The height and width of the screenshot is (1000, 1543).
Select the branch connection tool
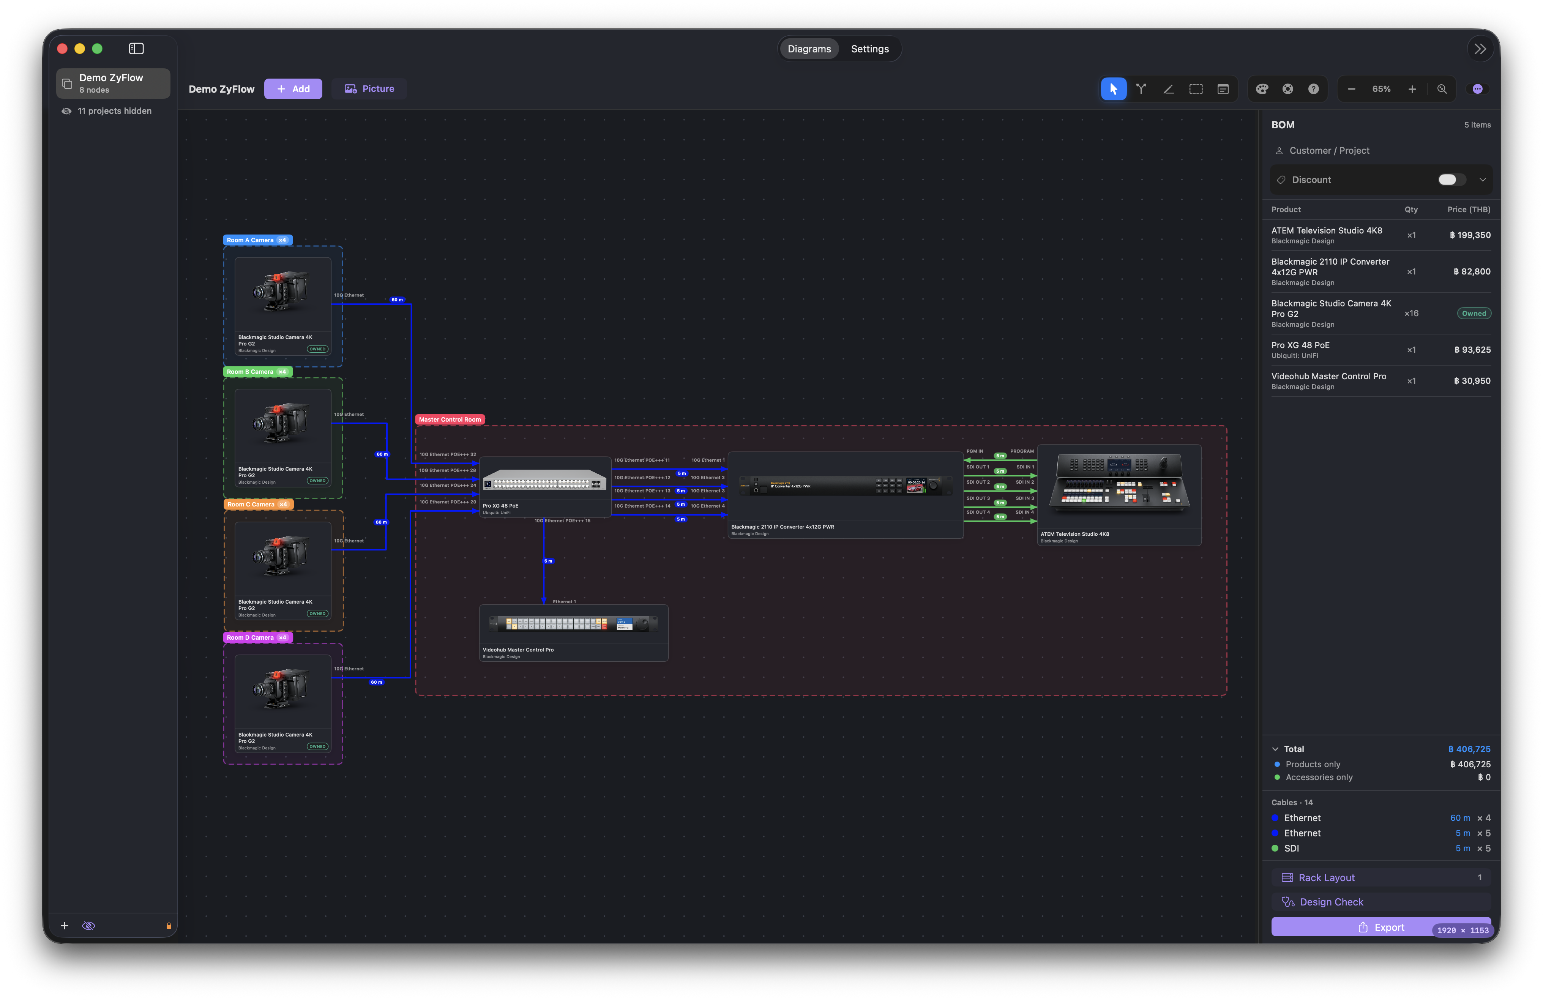[1141, 89]
